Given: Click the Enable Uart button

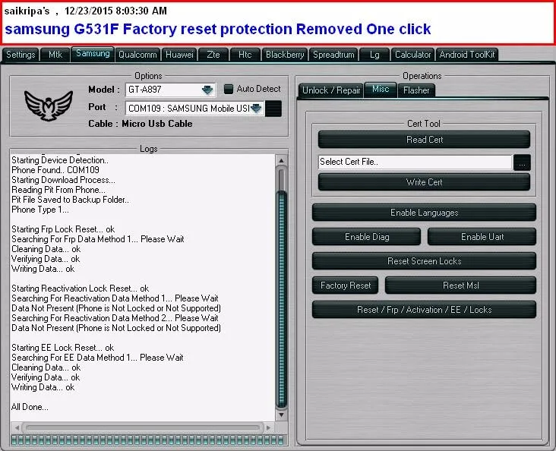Looking at the screenshot, I should tap(482, 237).
